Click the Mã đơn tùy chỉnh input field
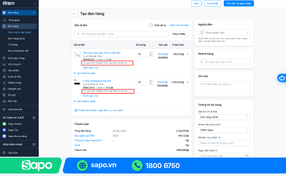This screenshot has height=176, width=286. tap(224, 143)
